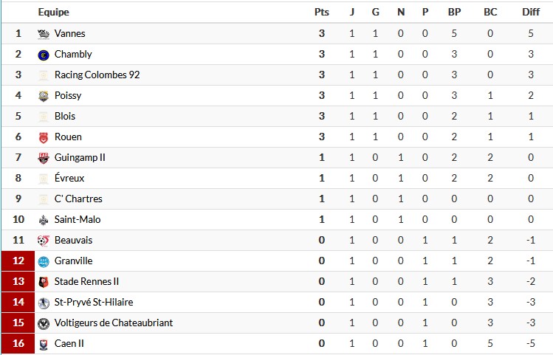Select the Évreux team name

click(x=69, y=179)
